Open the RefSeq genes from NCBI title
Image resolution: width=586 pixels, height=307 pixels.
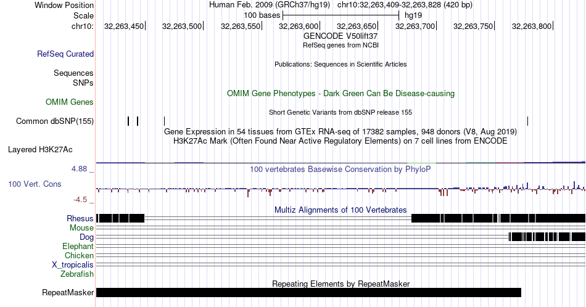pyautogui.click(x=340, y=45)
